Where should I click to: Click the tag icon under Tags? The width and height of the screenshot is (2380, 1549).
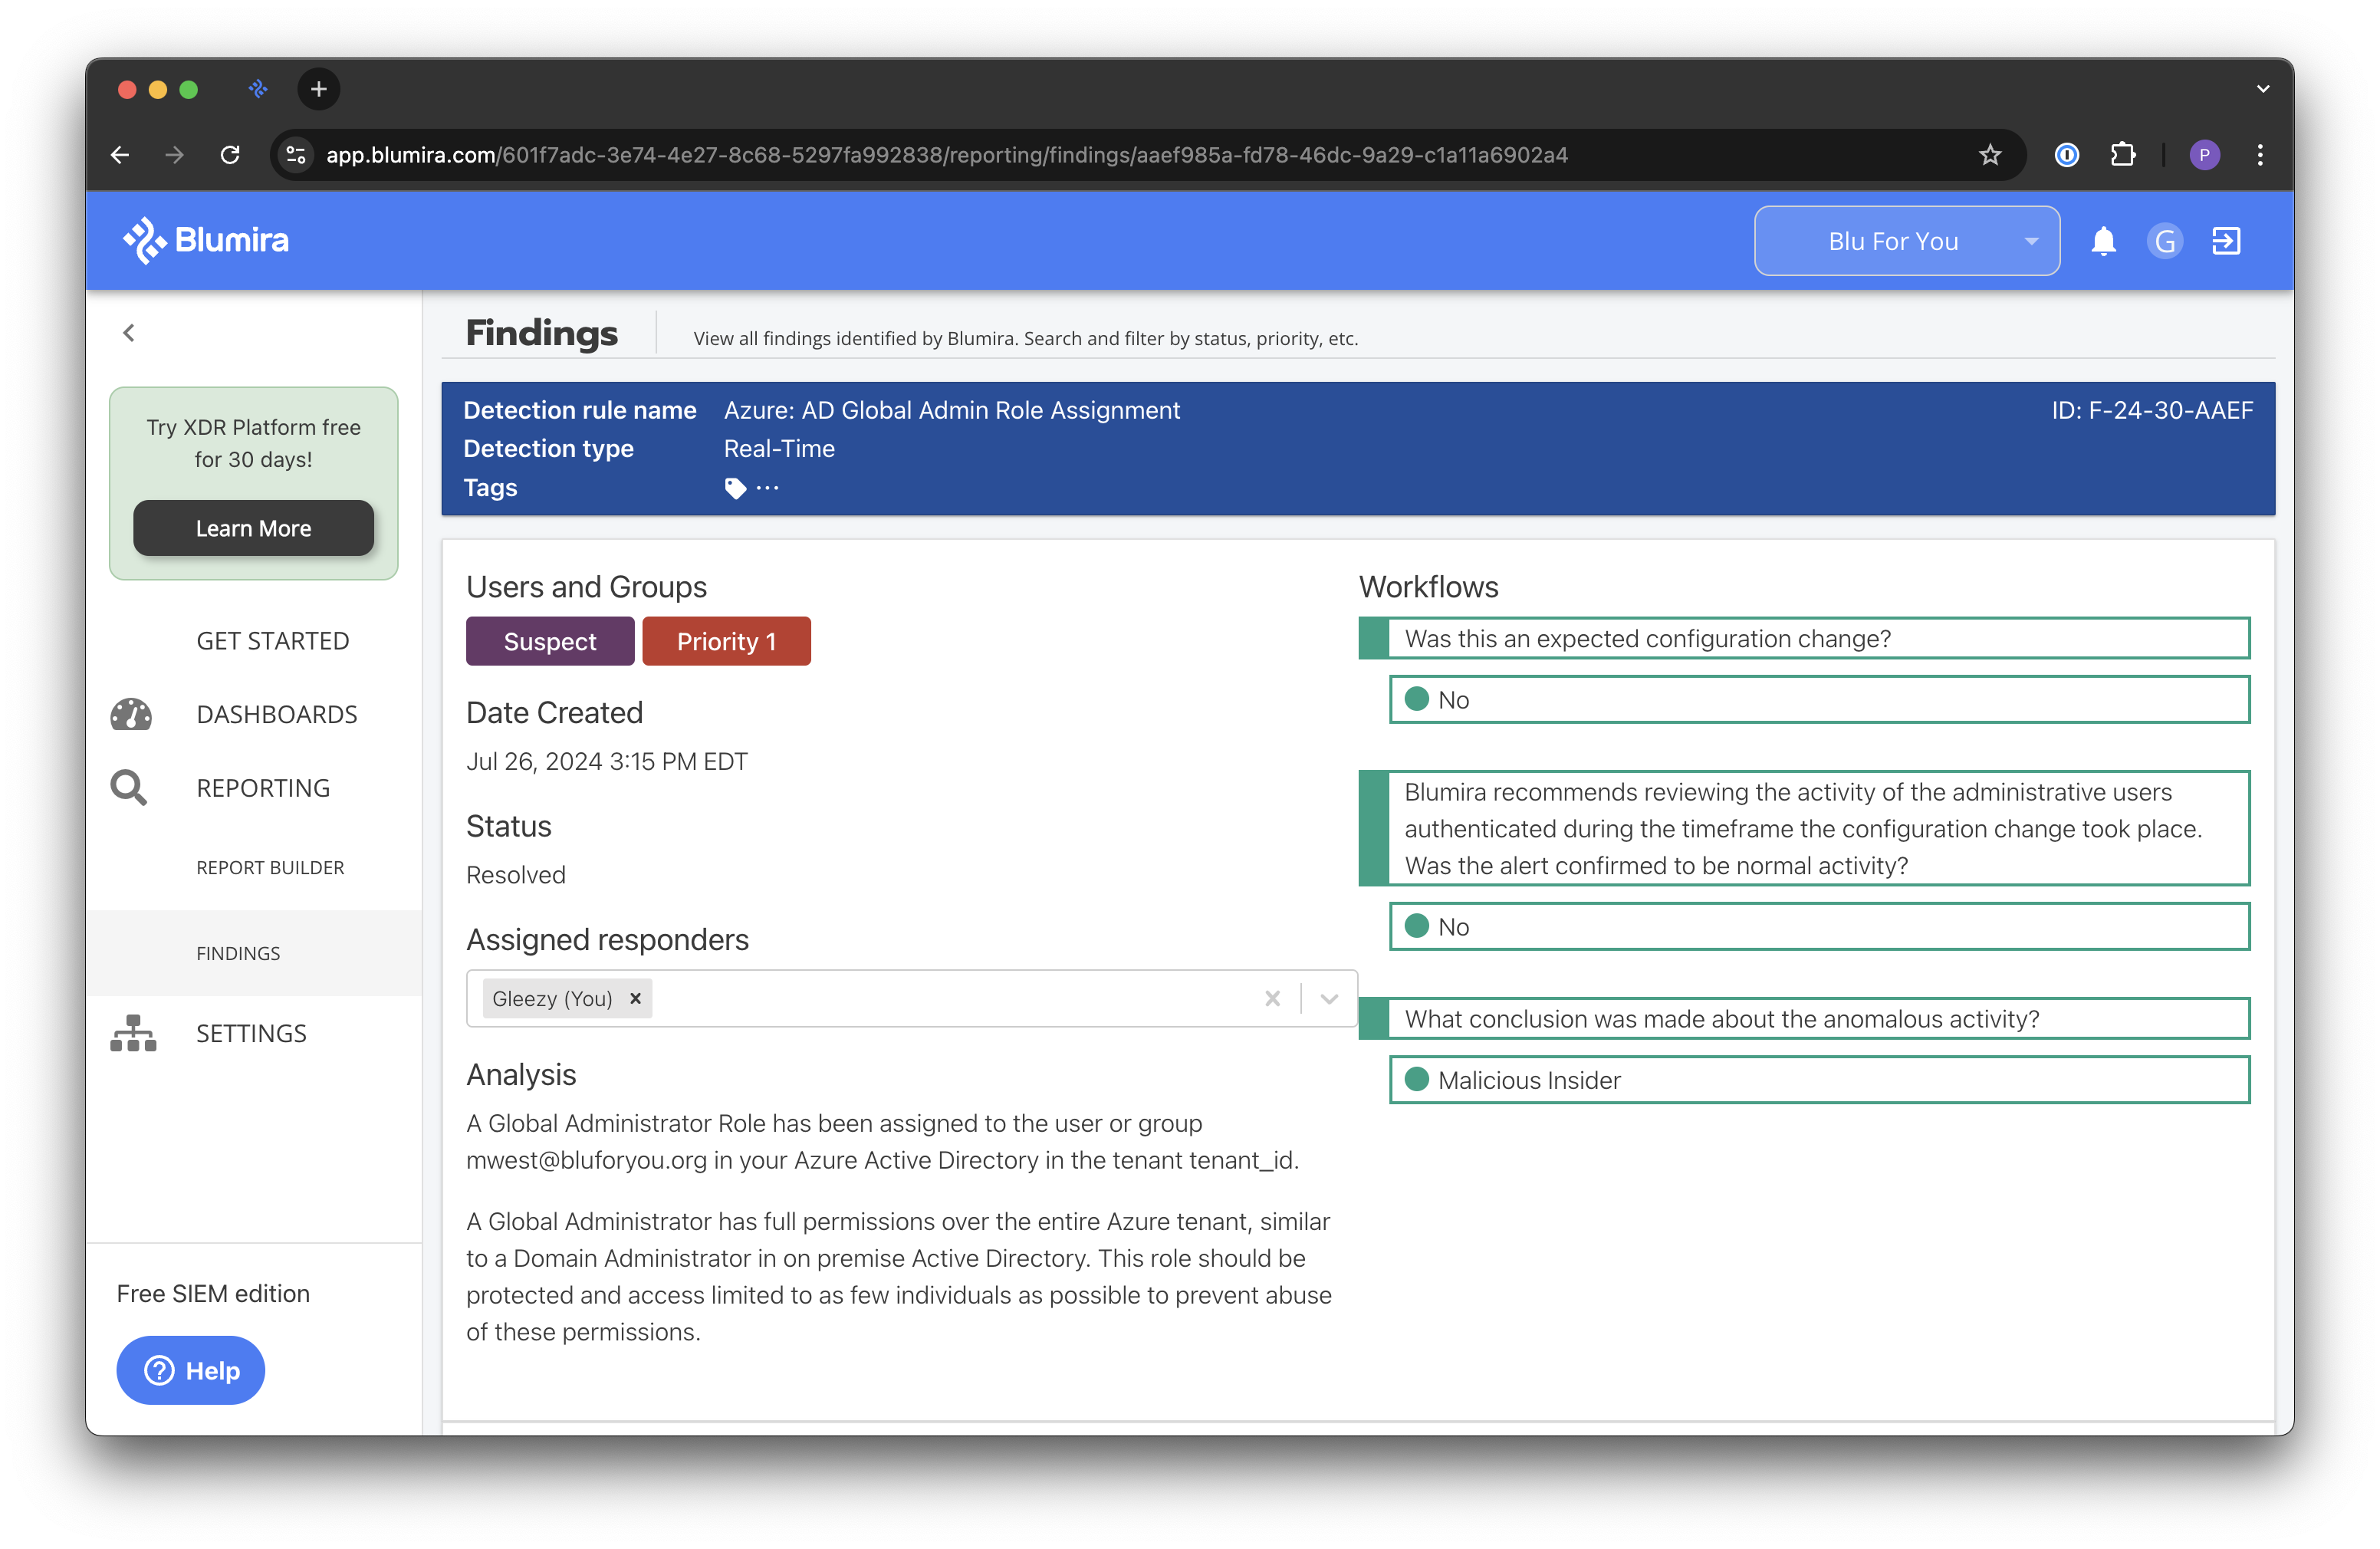(x=735, y=488)
